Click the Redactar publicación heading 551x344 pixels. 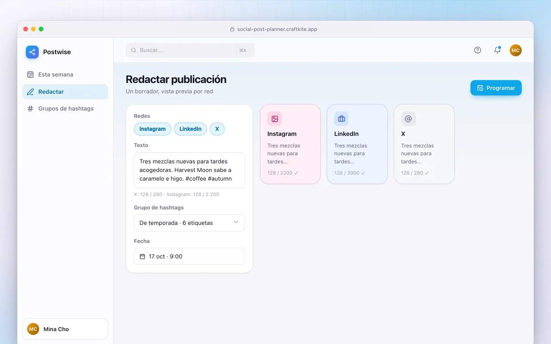click(176, 80)
